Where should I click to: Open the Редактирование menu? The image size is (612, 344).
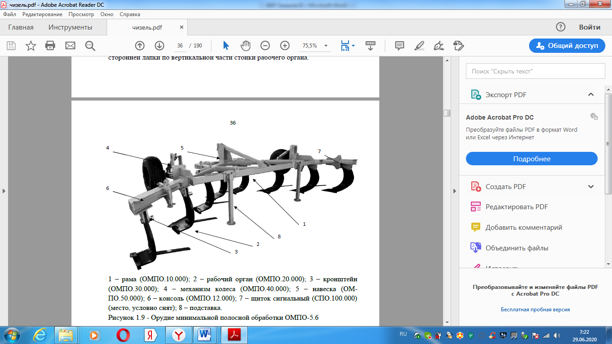click(42, 14)
